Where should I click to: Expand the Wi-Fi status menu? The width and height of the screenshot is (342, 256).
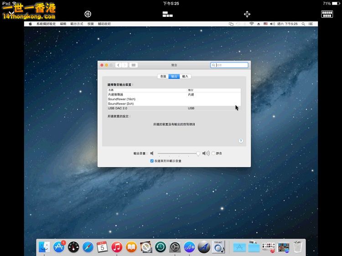(x=251, y=24)
